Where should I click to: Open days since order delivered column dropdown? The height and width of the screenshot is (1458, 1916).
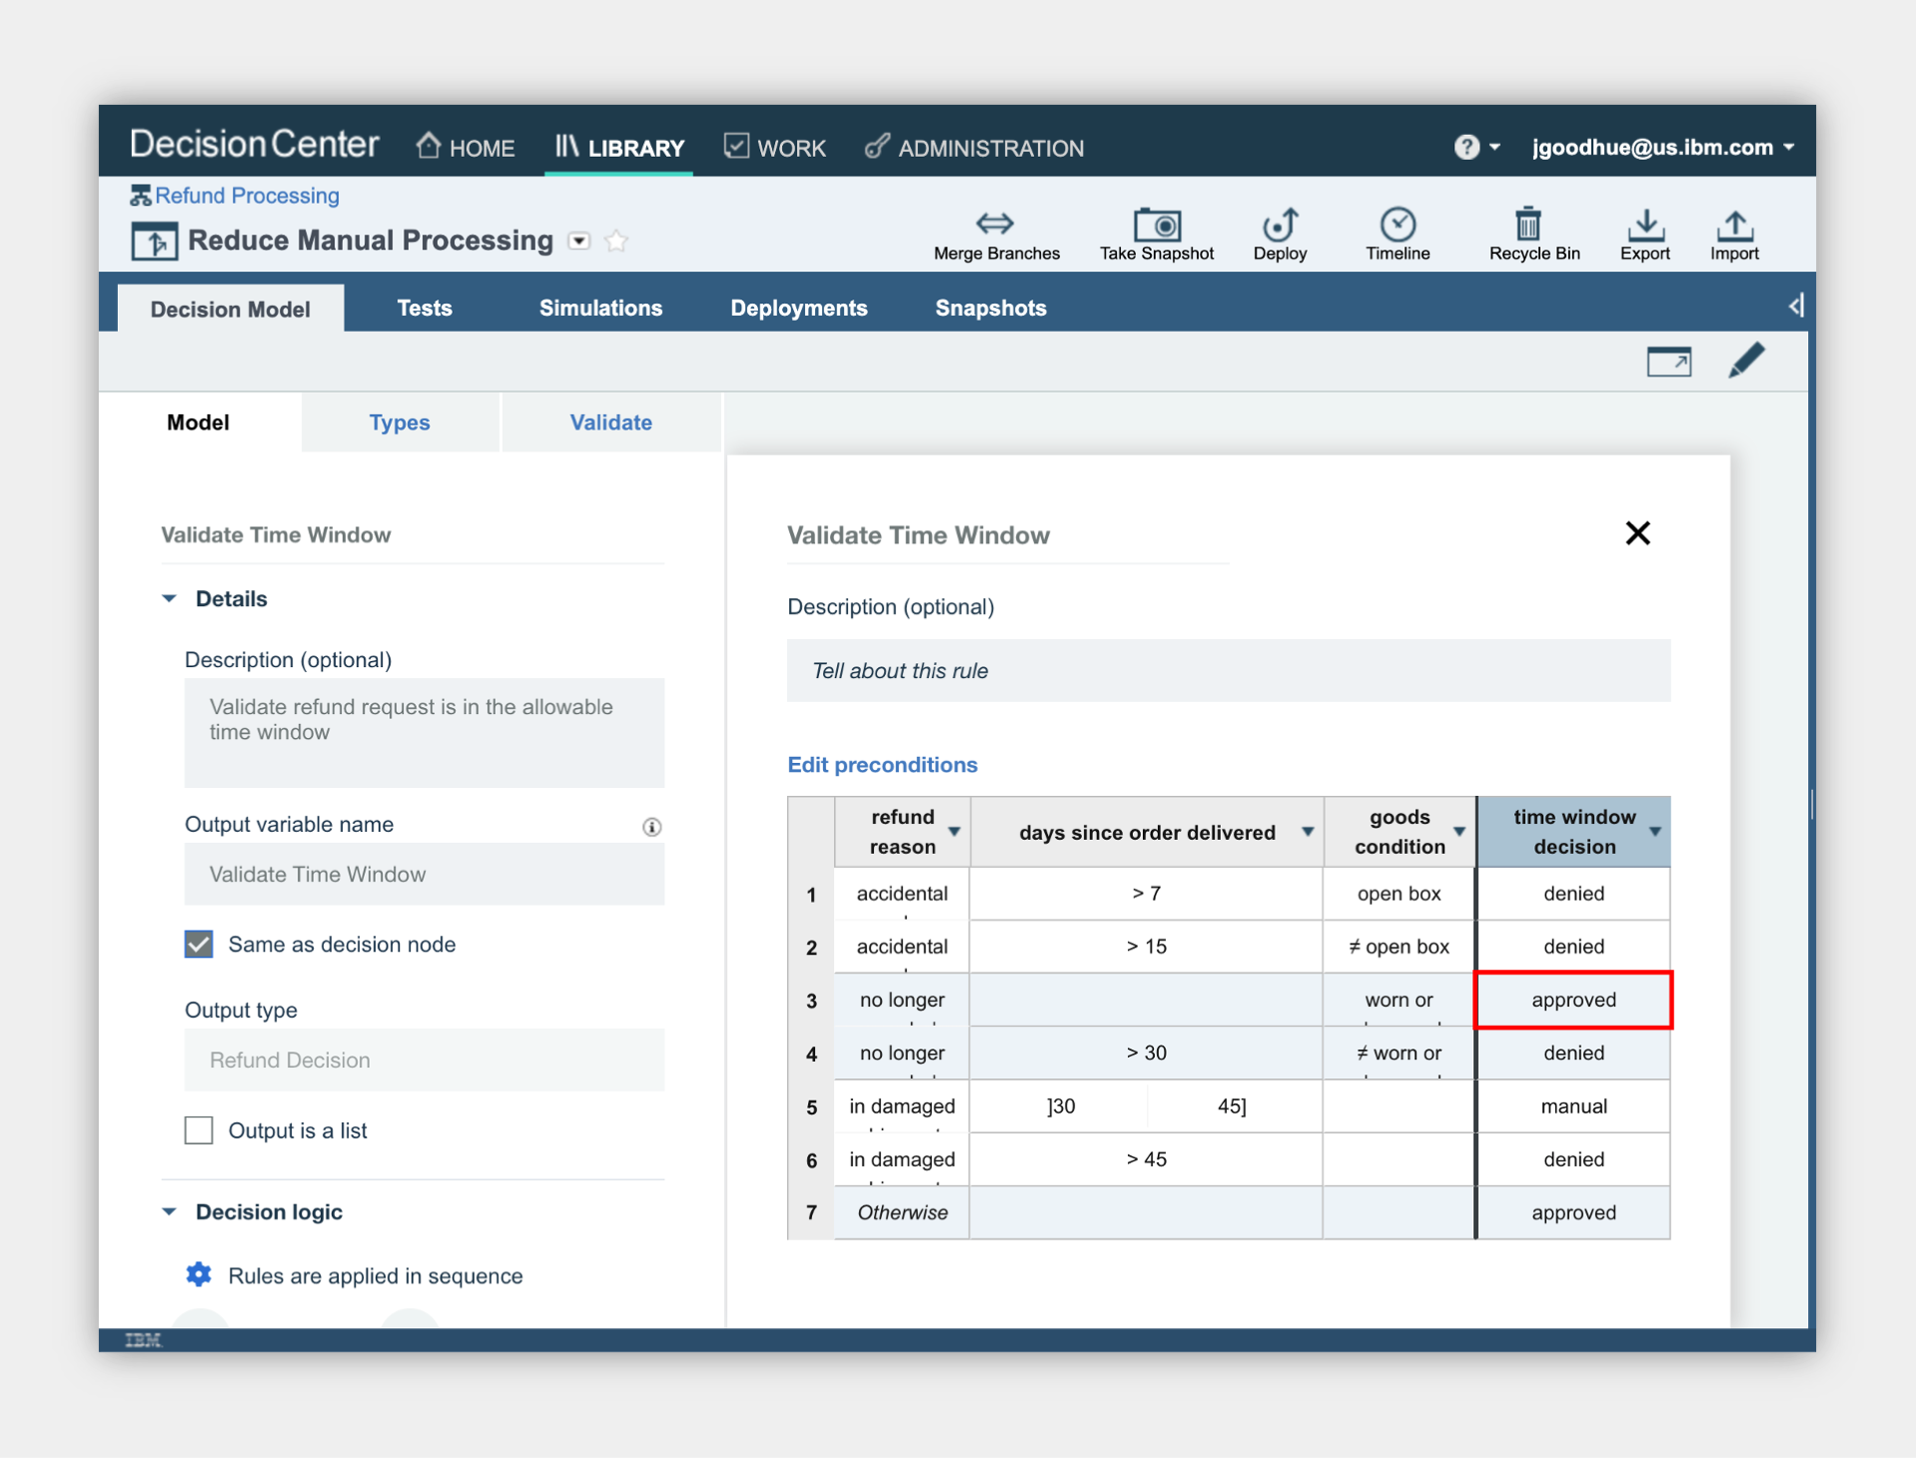(1307, 832)
